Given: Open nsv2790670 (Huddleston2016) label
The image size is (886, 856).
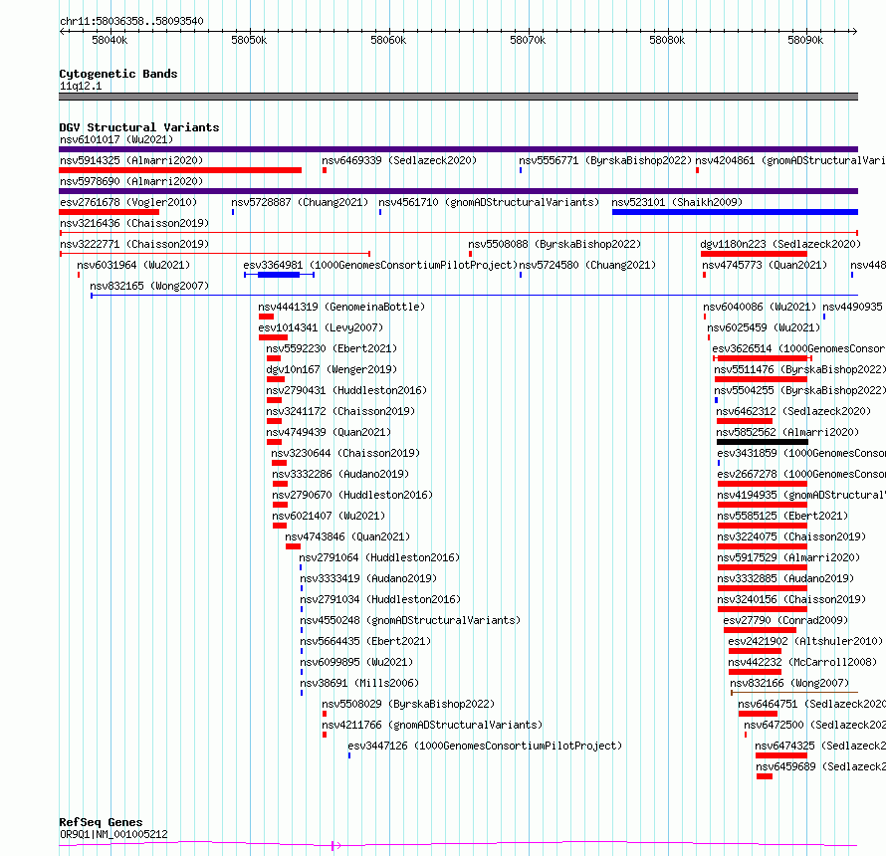Looking at the screenshot, I should [352, 495].
